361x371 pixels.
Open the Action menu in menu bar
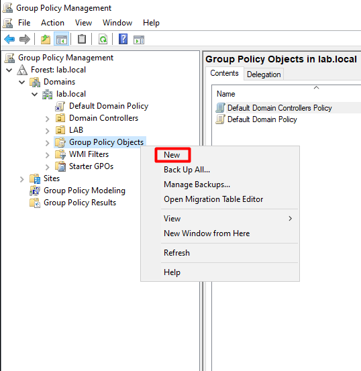(x=52, y=23)
